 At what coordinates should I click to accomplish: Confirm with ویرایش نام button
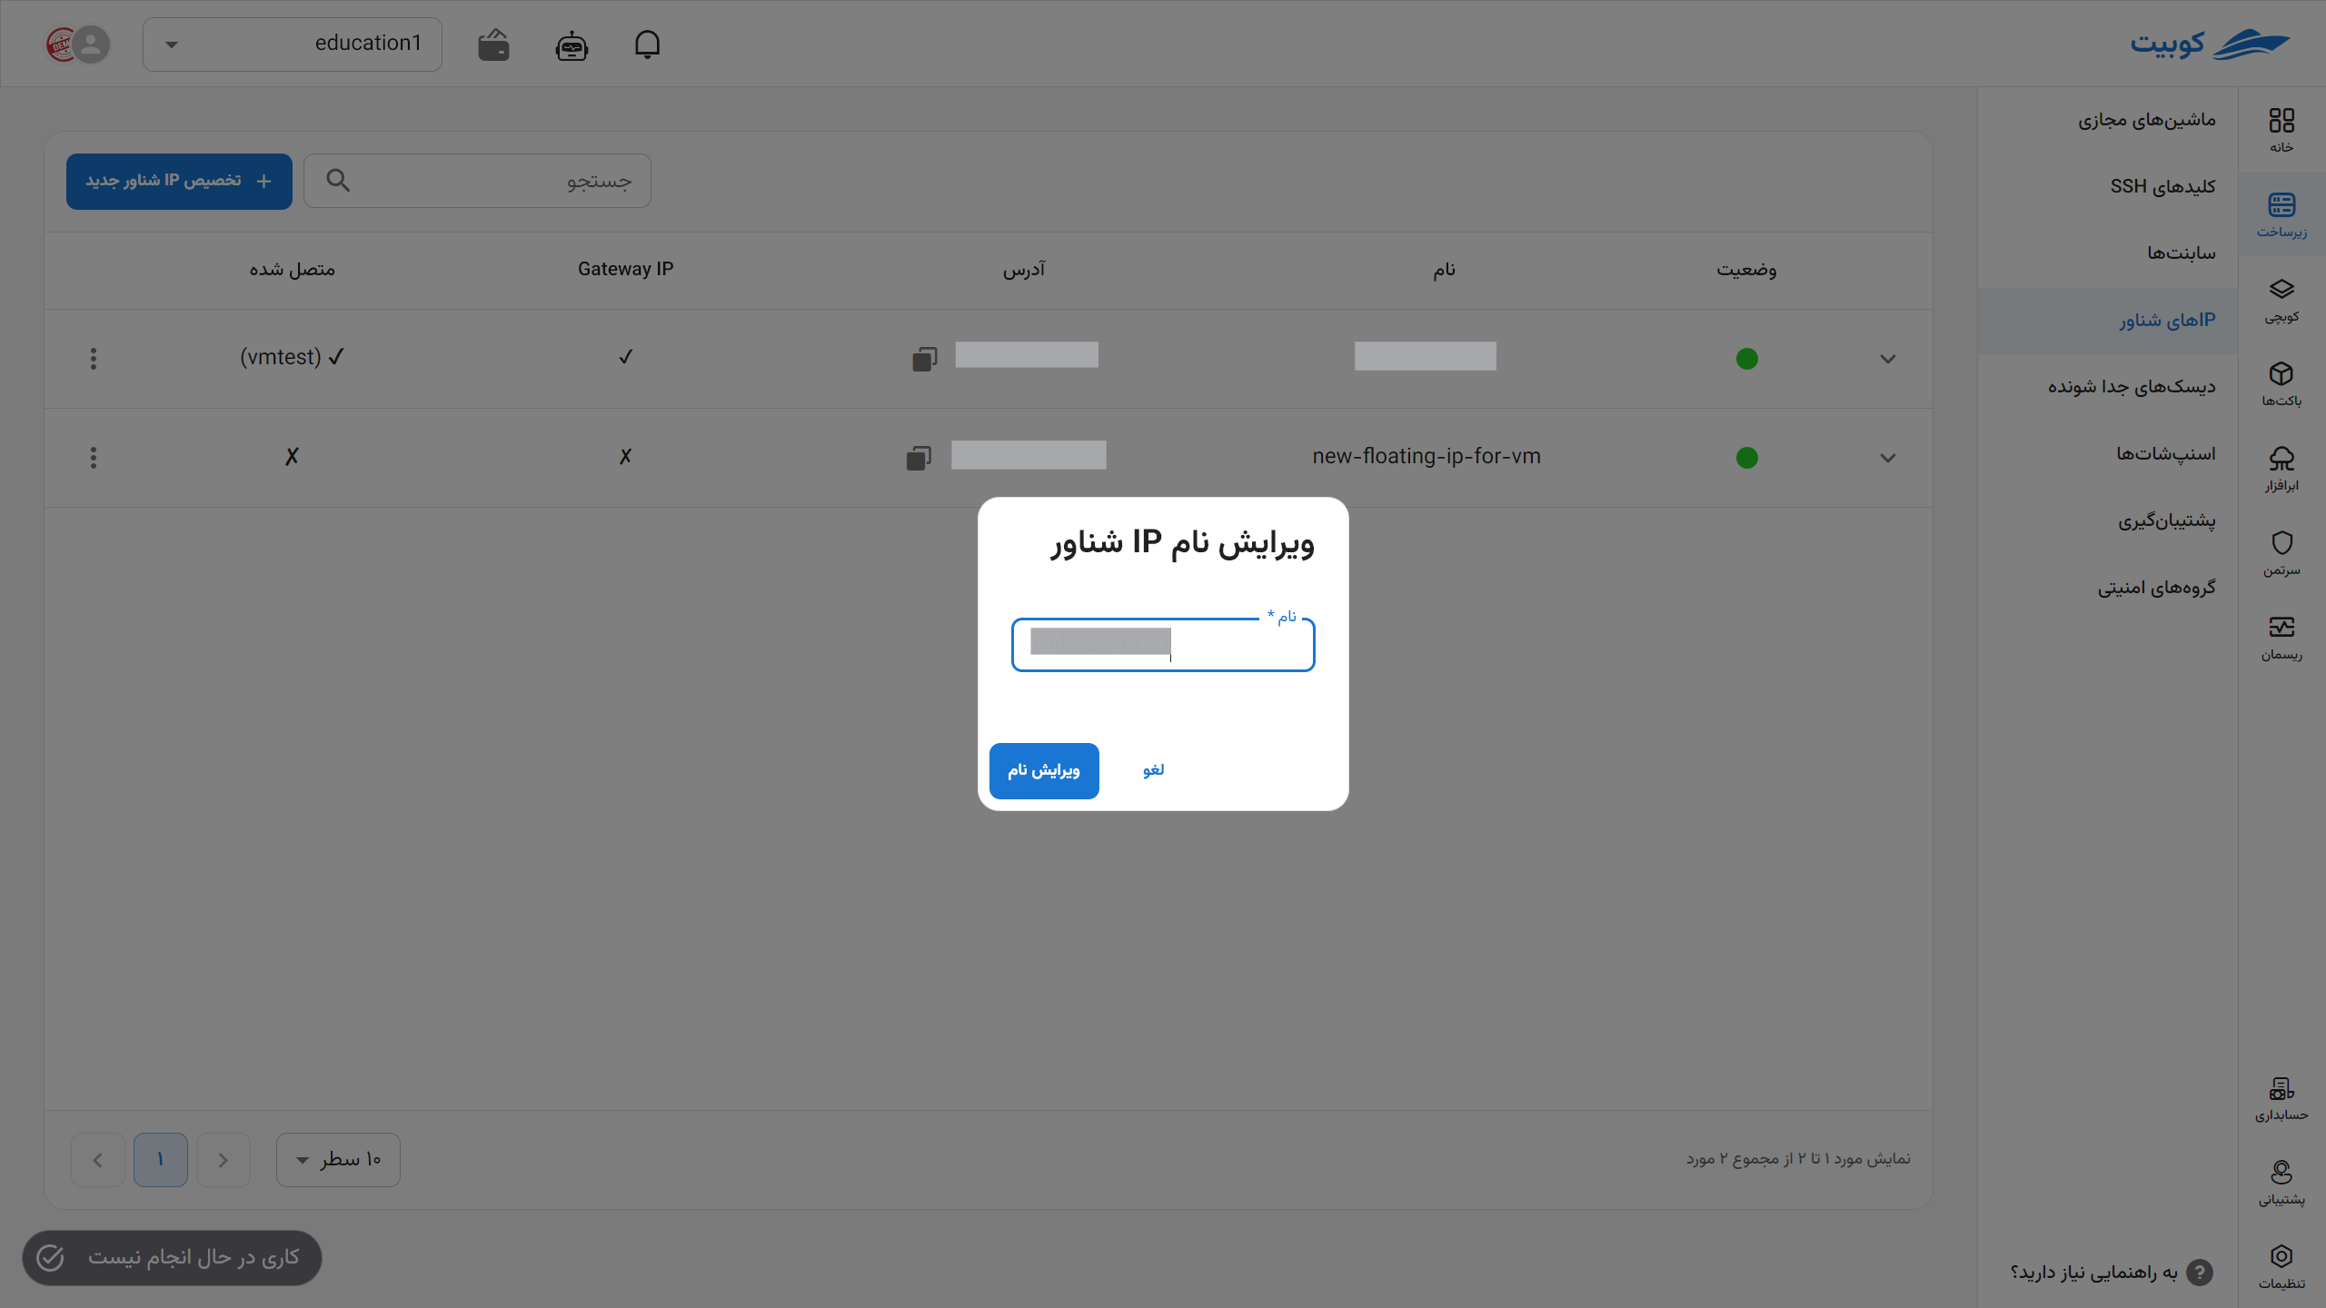pos(1044,770)
